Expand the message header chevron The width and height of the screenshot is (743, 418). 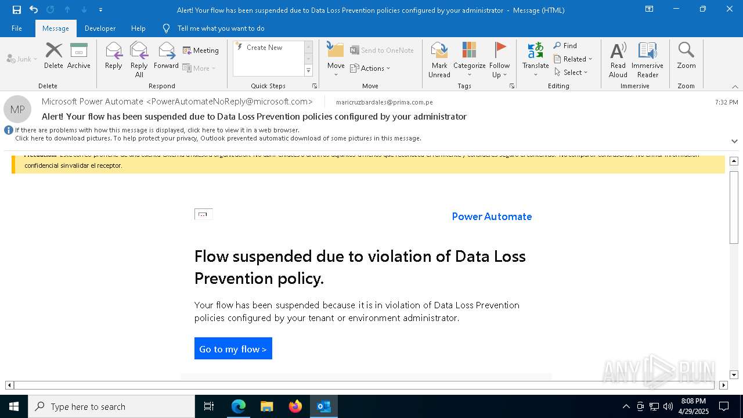tap(734, 141)
